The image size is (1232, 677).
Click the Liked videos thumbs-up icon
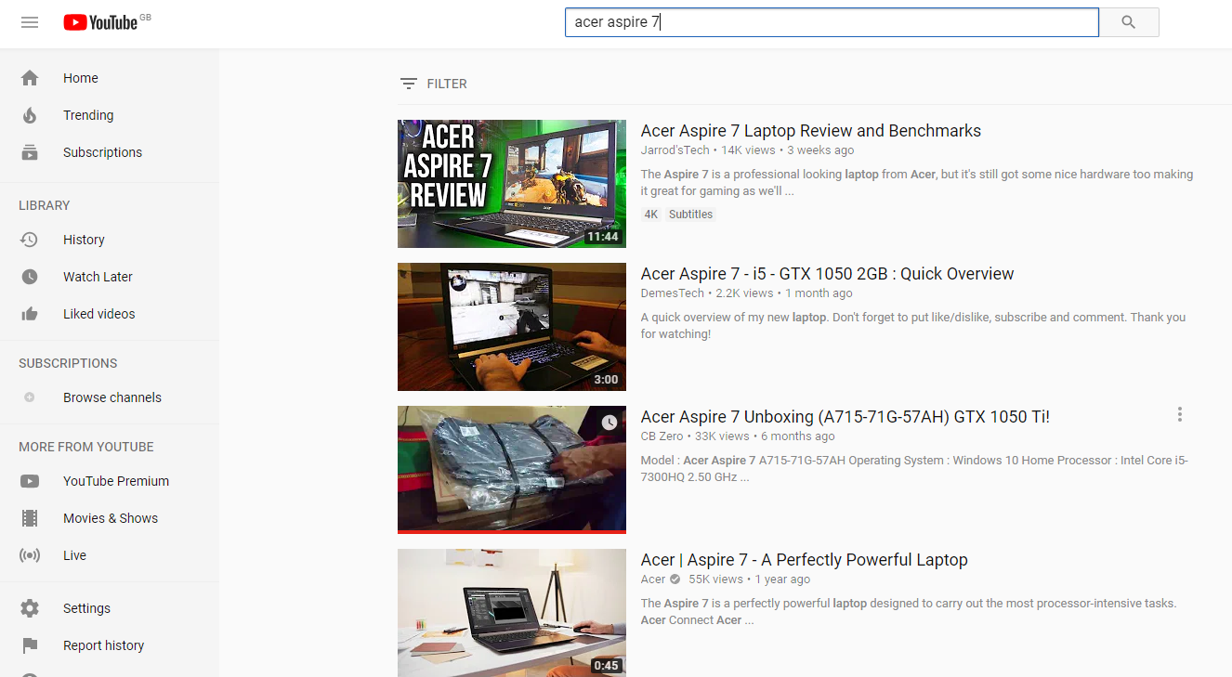[x=30, y=314]
